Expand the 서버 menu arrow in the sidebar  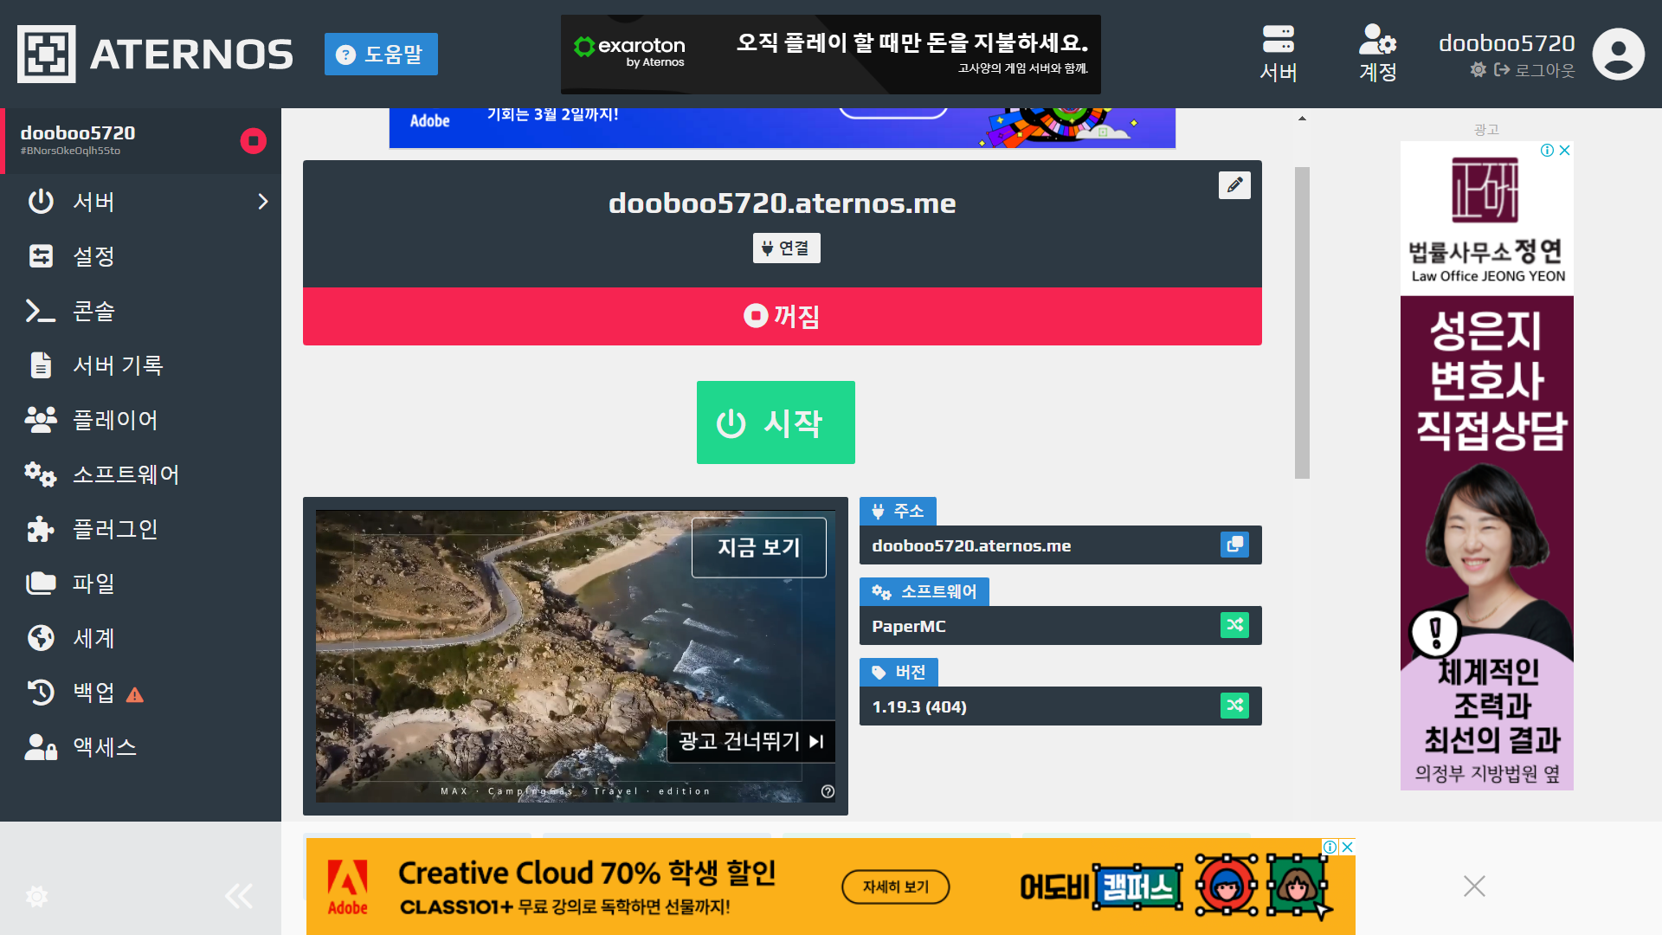263,202
